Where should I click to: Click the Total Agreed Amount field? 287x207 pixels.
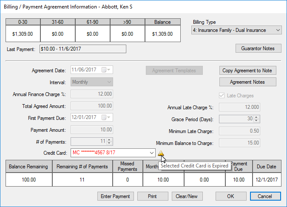pyautogui.click(x=92, y=106)
